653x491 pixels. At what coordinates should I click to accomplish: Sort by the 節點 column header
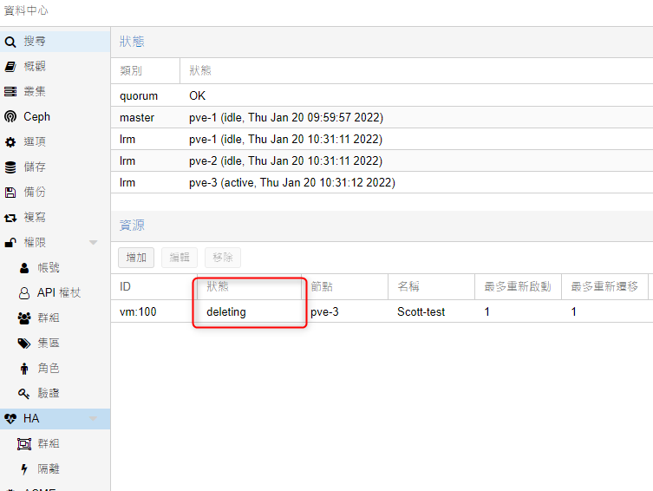coord(345,286)
